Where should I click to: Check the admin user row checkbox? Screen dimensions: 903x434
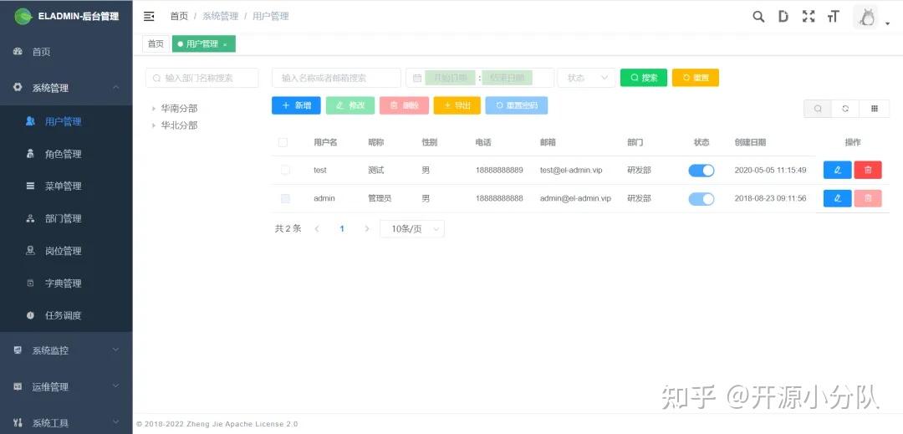point(285,198)
